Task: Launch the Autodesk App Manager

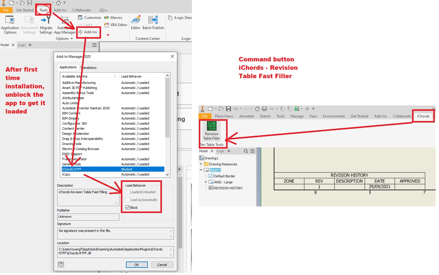Action: (65, 25)
